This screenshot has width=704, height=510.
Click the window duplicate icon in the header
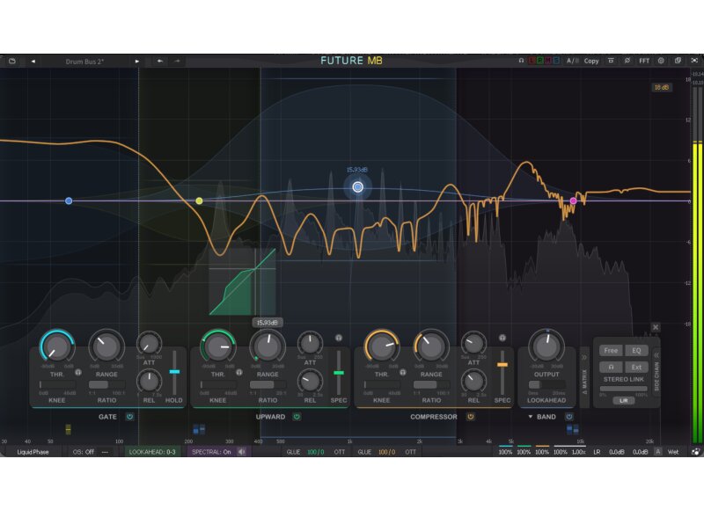pos(678,61)
